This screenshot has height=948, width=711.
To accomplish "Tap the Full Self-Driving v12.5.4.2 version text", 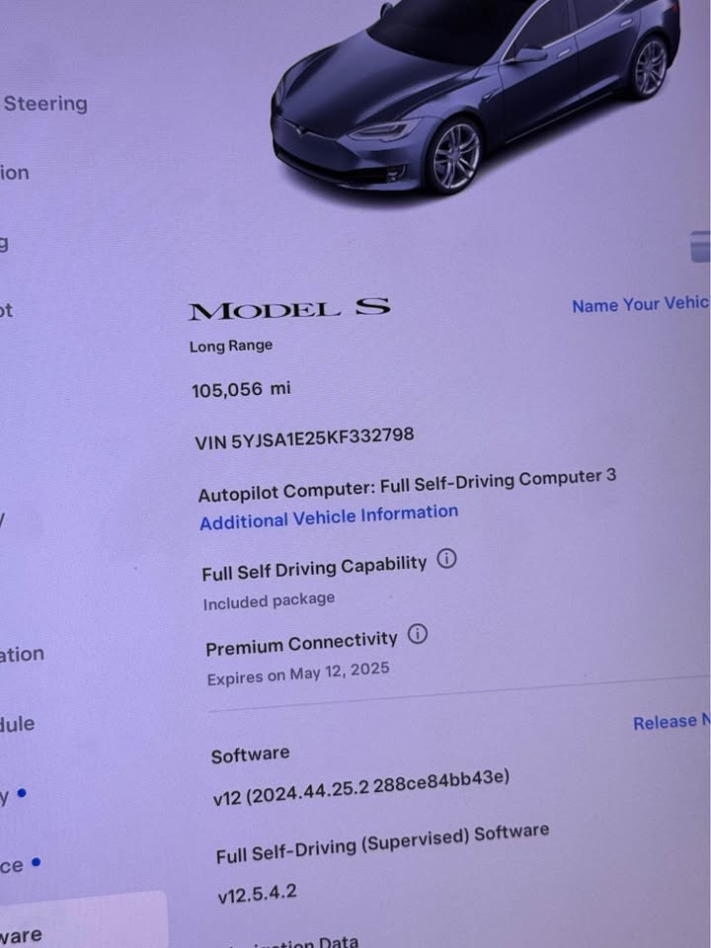I will [257, 893].
